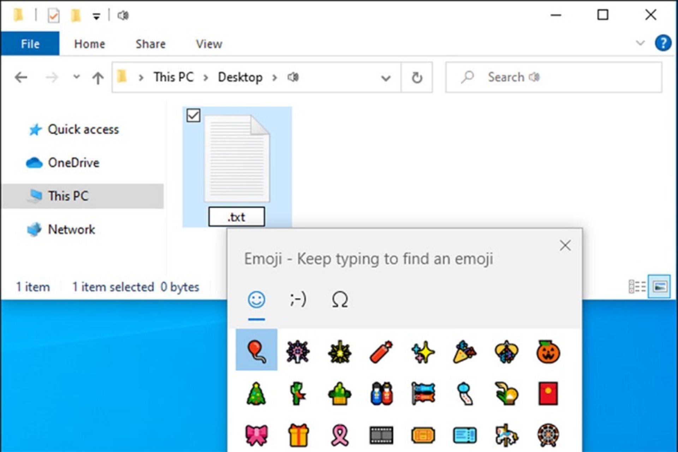Choose the blue admission tickets emoji
Viewport: 678px width, 452px height.
[465, 435]
